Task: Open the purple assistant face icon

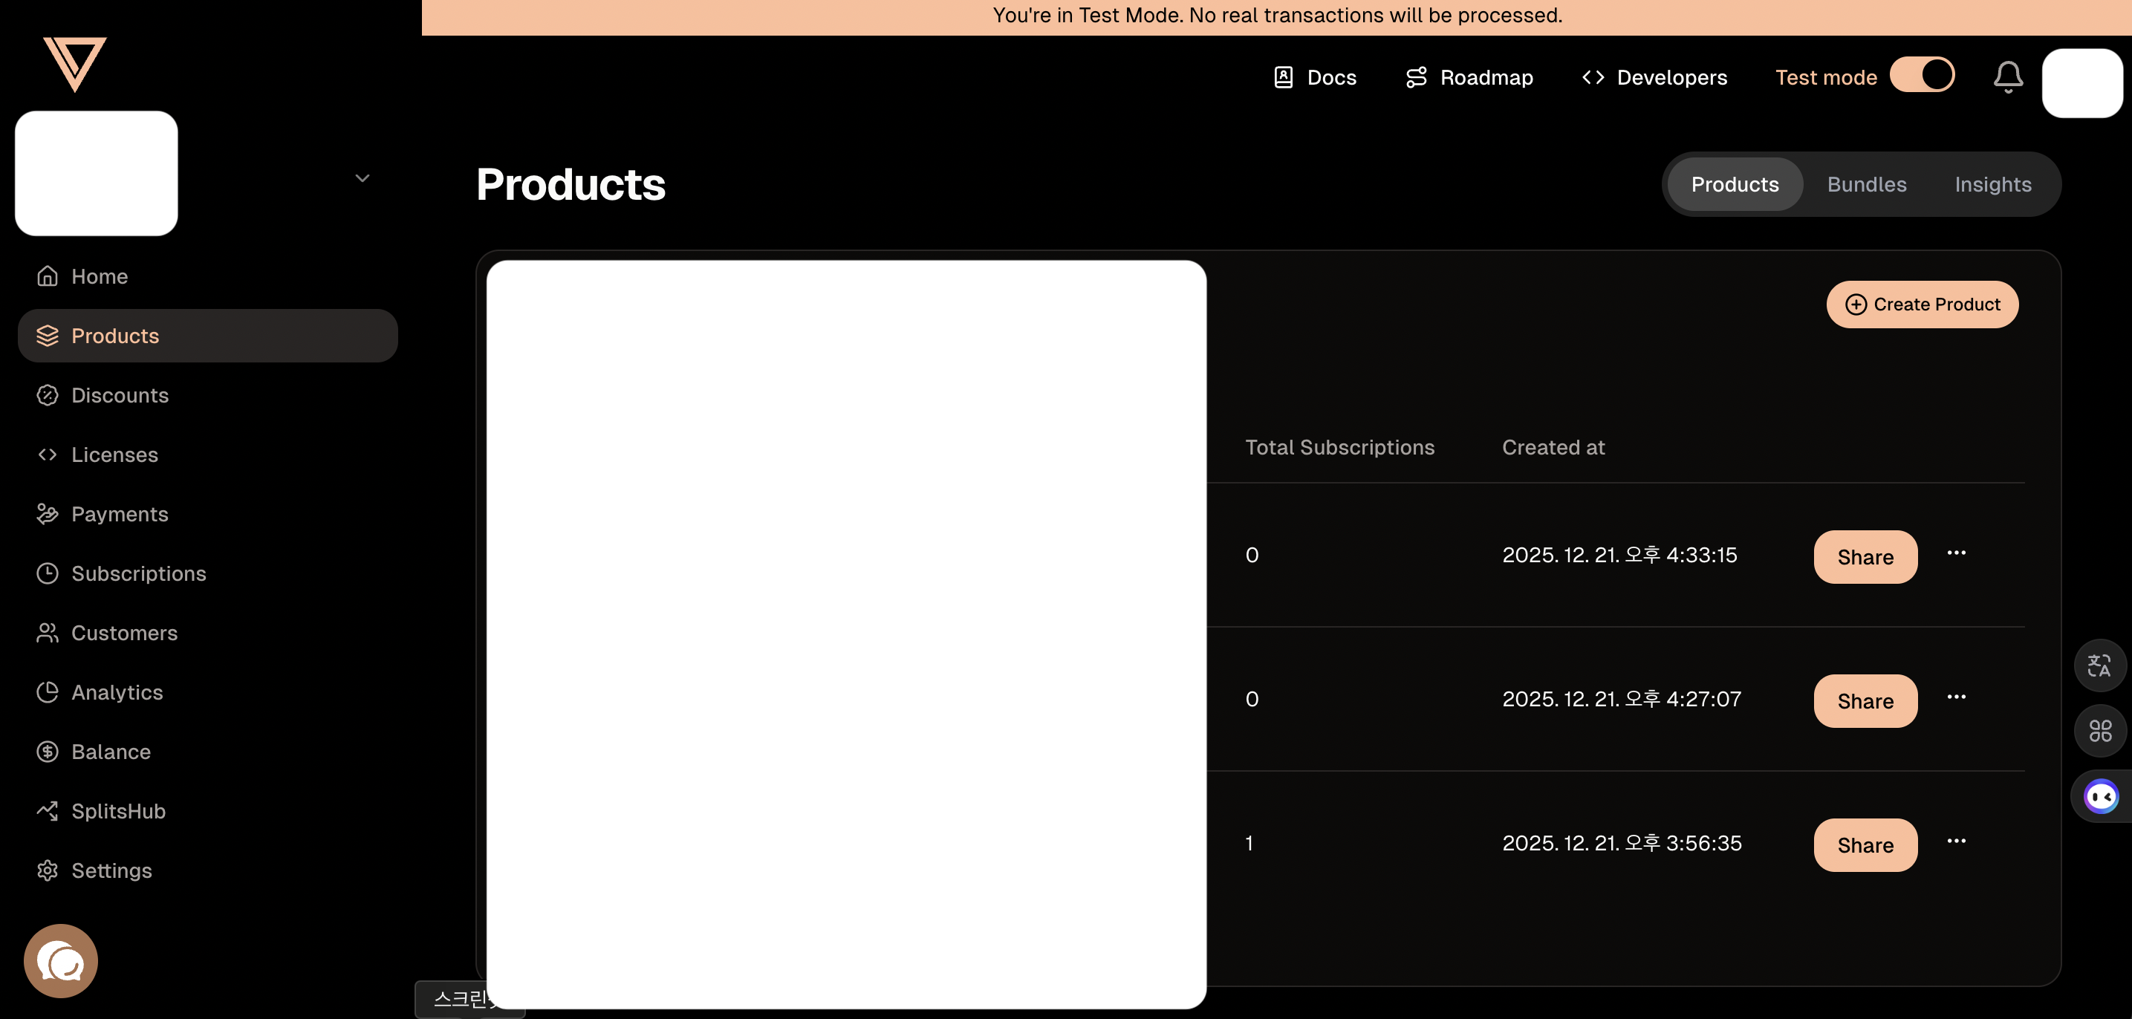Action: [2101, 796]
